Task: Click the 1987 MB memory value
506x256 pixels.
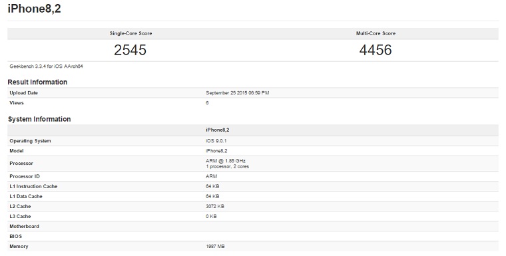Action: point(215,246)
